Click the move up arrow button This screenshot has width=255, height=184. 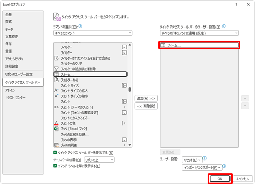tap(245, 98)
